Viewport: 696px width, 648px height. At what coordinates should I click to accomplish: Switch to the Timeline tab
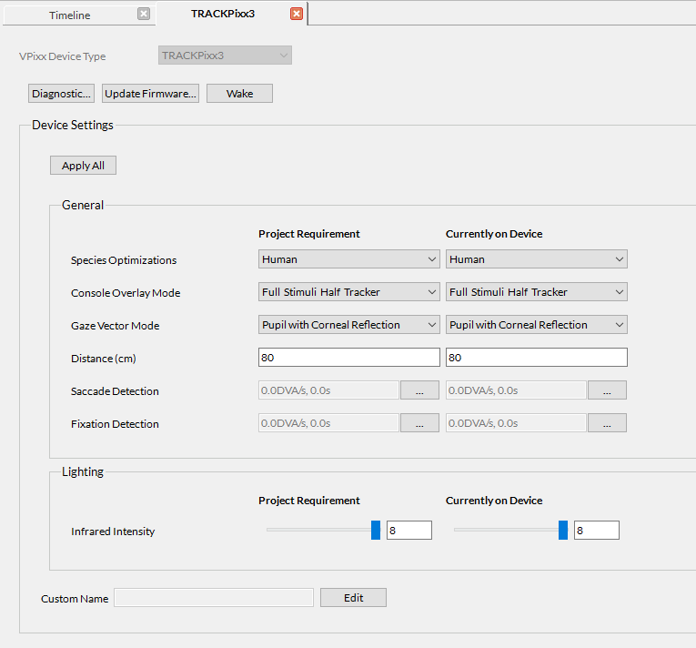[x=70, y=15]
